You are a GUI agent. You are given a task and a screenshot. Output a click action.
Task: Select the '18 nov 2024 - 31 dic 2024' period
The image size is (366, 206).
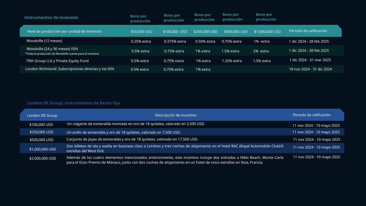(310, 69)
